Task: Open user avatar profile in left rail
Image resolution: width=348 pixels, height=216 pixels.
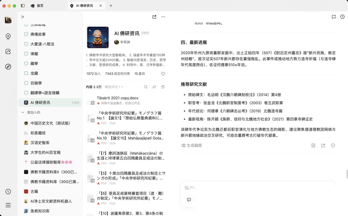Action: (x=8, y=20)
